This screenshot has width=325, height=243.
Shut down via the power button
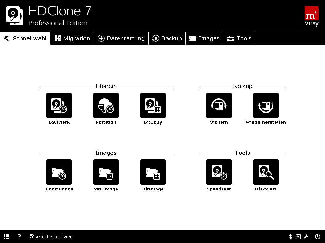[317, 236]
